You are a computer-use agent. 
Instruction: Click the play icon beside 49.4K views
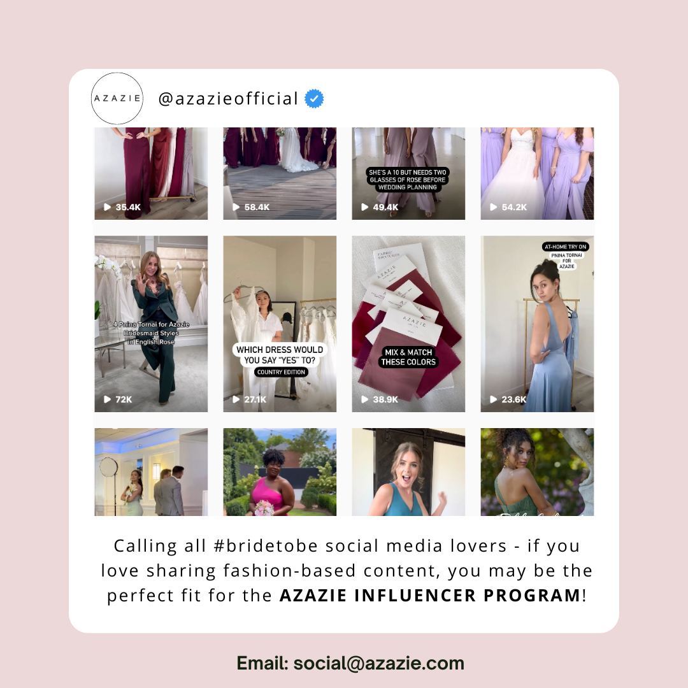tap(364, 207)
